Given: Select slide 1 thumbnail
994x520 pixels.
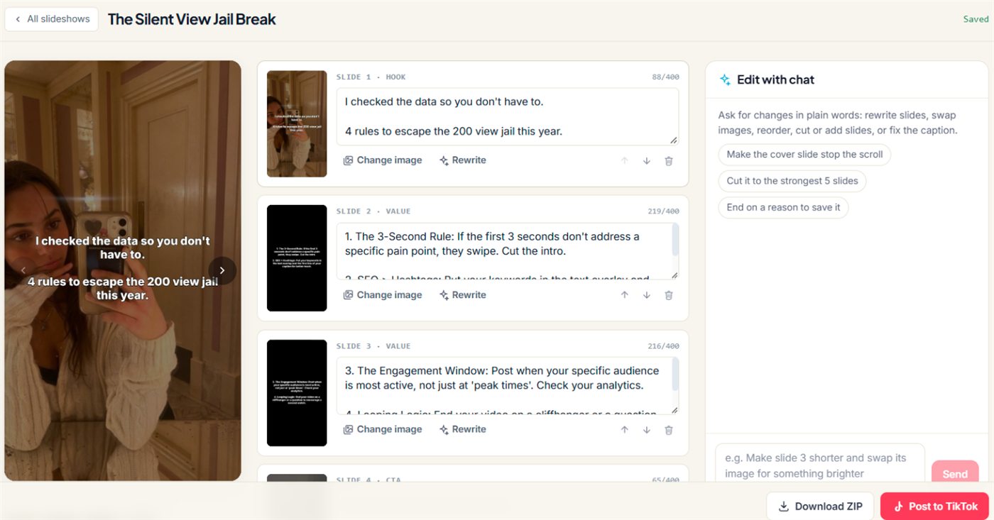Looking at the screenshot, I should (x=297, y=124).
